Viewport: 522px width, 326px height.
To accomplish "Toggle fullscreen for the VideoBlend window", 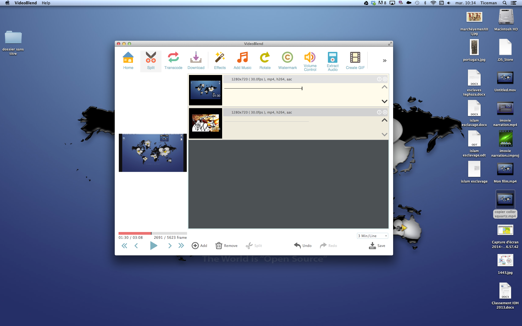I will [390, 44].
